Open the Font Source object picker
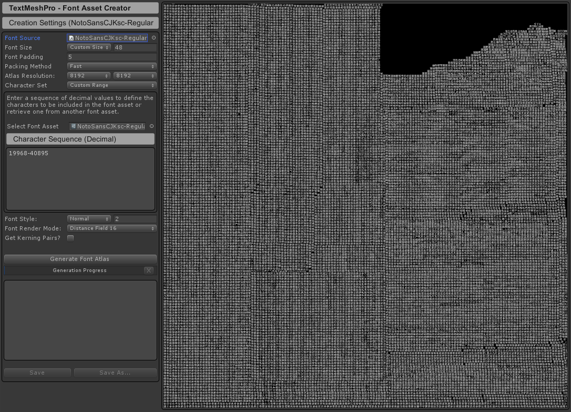Image resolution: width=571 pixels, height=412 pixels. point(153,38)
